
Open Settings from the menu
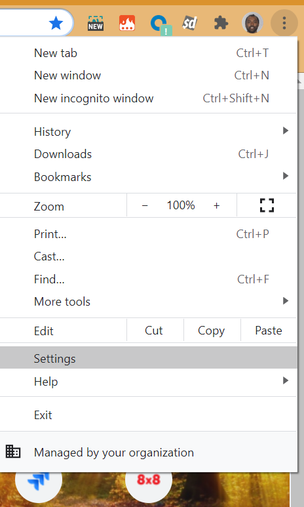(x=148, y=357)
